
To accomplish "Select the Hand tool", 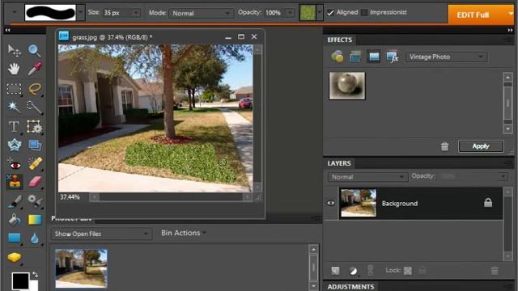I will (14, 69).
